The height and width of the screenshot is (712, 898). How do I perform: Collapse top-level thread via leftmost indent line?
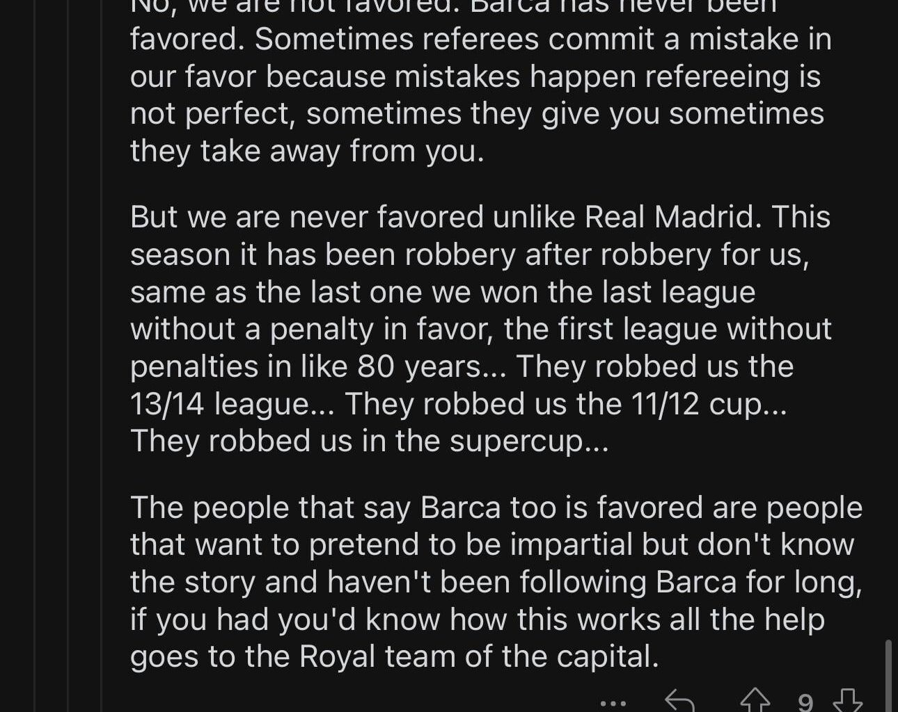35,348
